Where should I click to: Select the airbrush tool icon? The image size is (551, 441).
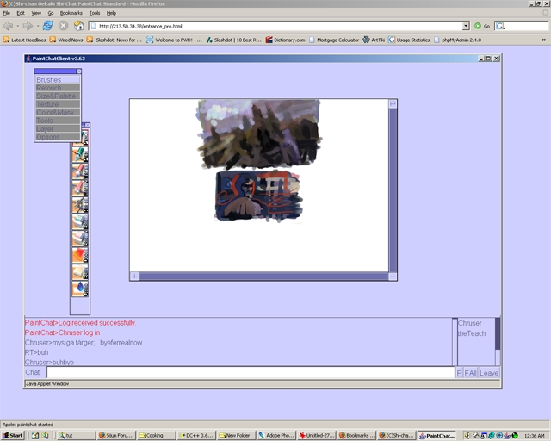(x=80, y=205)
